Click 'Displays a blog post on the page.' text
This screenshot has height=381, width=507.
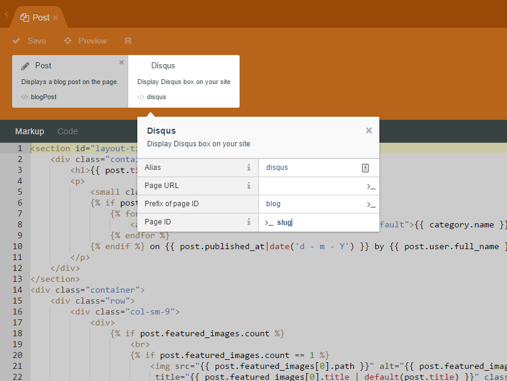70,82
